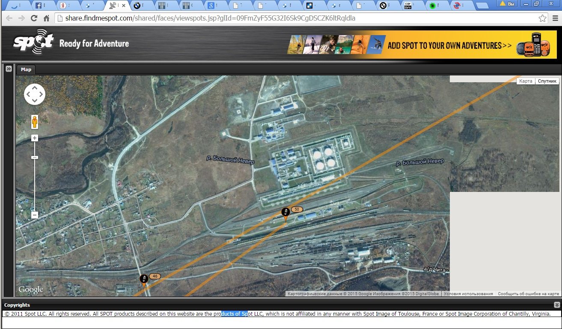Screen dimensions: 562x329
Task: Select the Map tab
Action: 26,69
